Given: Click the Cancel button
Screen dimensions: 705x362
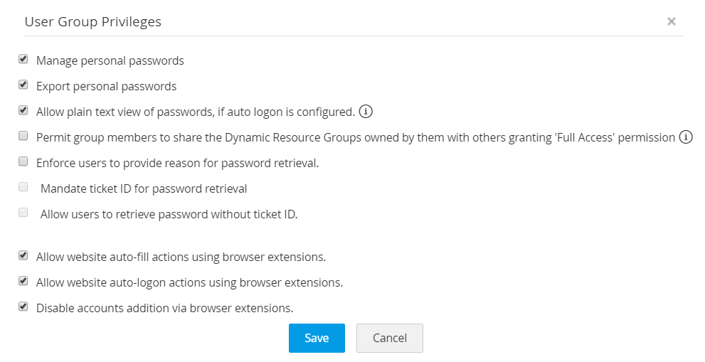Looking at the screenshot, I should [x=389, y=338].
